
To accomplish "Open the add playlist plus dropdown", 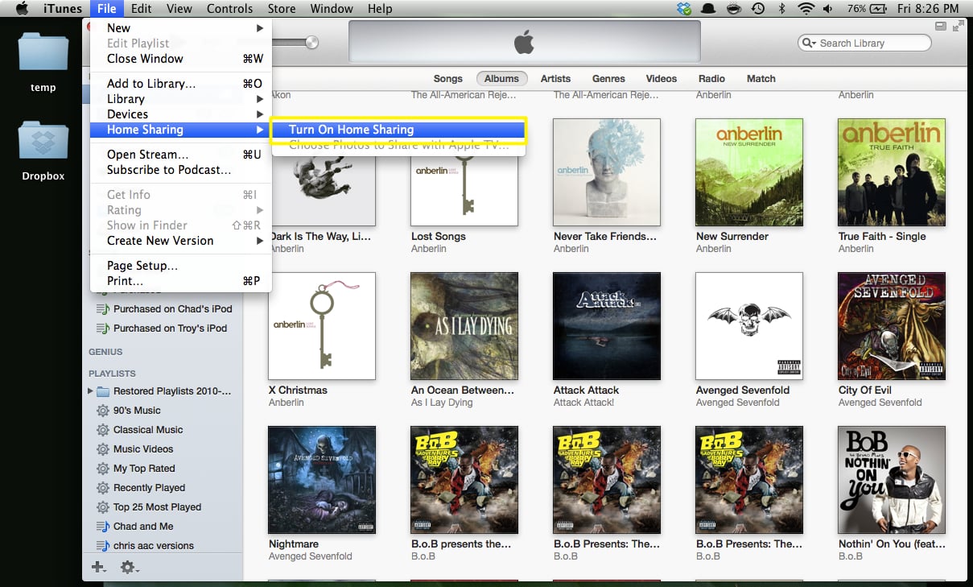I will click(98, 568).
